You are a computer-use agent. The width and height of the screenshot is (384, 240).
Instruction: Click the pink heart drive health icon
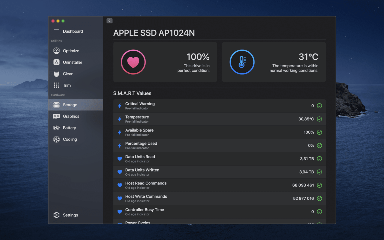click(133, 62)
